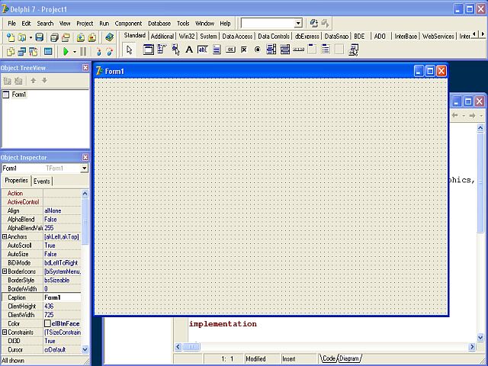Switch to the Events tab
488x366 pixels.
(x=41, y=181)
